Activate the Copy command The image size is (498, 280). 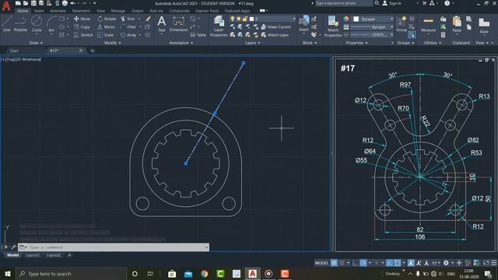pos(82,27)
